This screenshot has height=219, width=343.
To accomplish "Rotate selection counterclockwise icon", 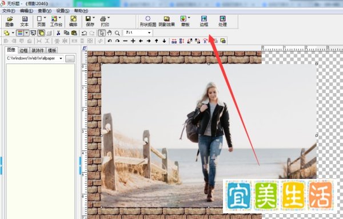I will 110,41.
